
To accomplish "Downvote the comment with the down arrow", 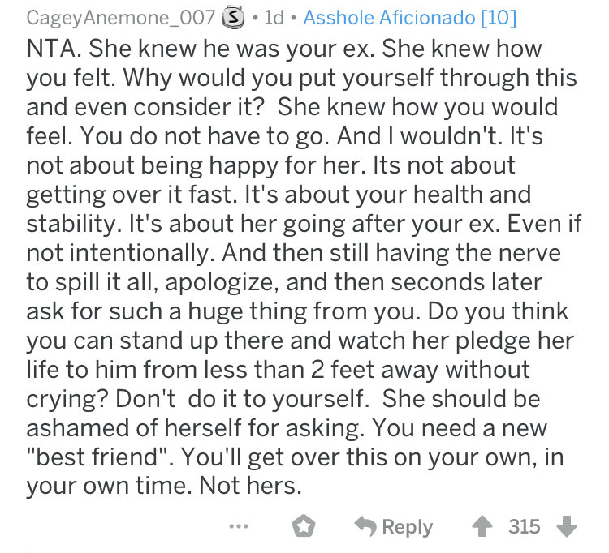I will click(567, 526).
